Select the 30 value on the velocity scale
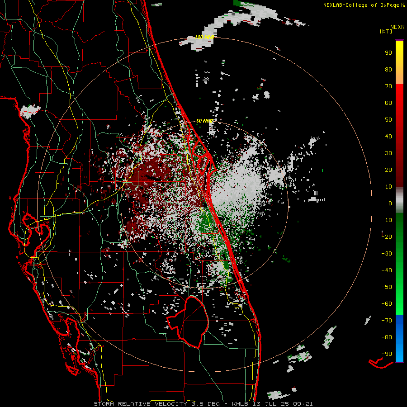Viewport: 407px width, 407px height. [388, 153]
